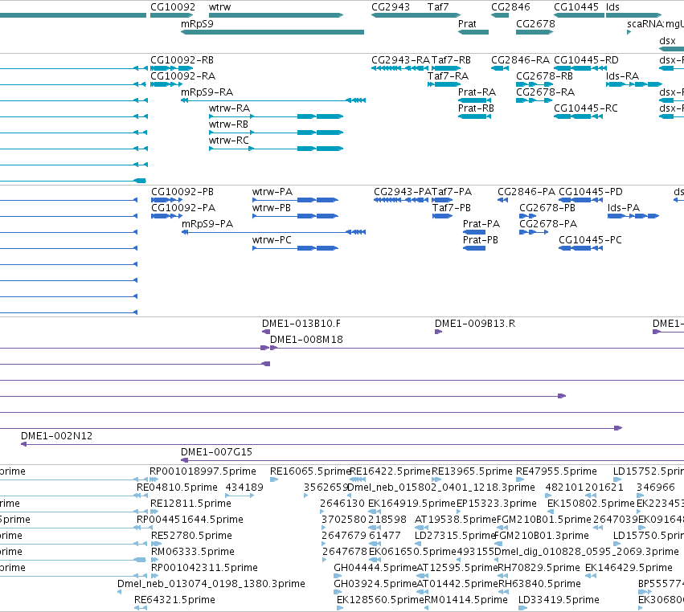Select BAC clone DME1-008M18
The width and height of the screenshot is (684, 612).
point(306,340)
